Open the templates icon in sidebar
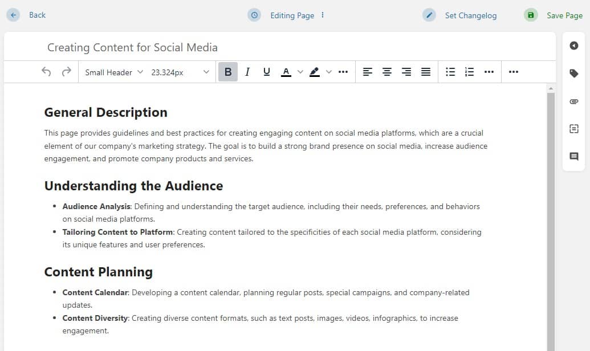Screen dimensions: 590x351 coord(574,129)
